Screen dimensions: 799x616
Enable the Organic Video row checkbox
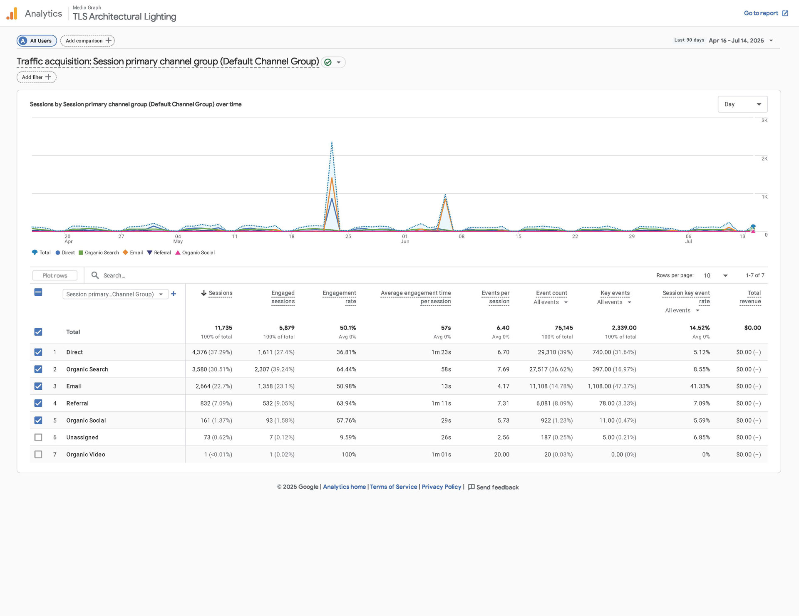[38, 455]
